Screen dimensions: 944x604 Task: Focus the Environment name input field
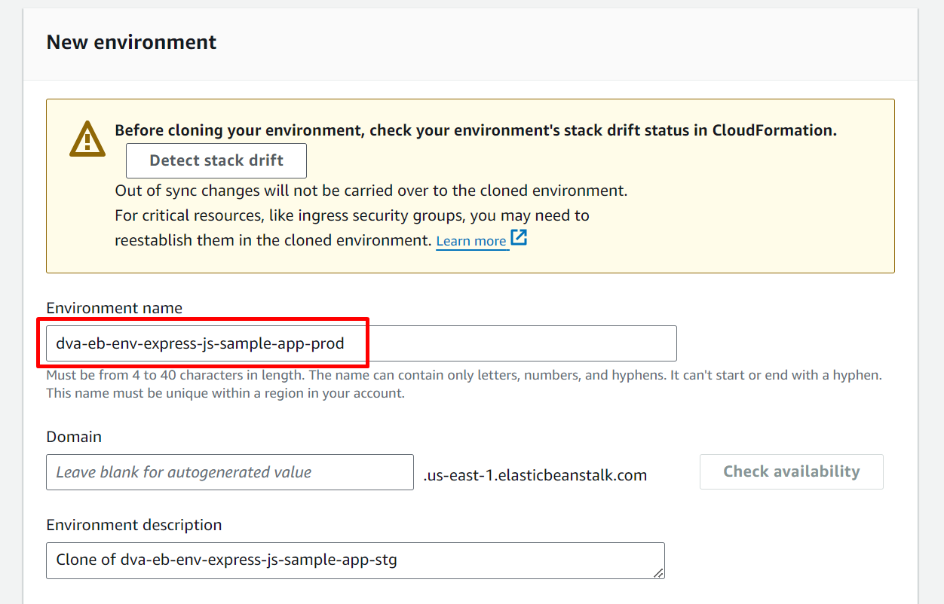360,343
